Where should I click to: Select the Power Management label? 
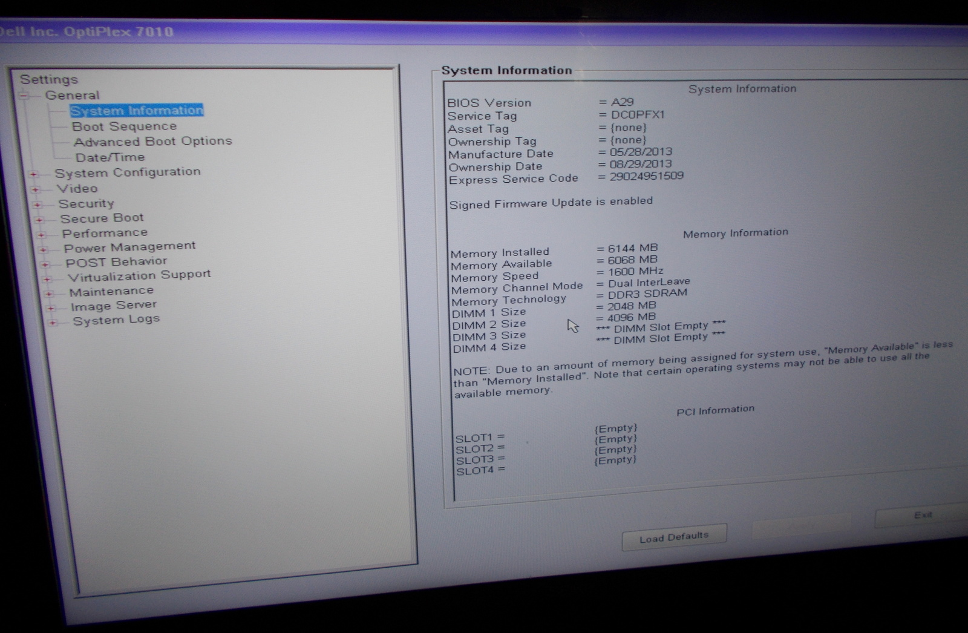pyautogui.click(x=129, y=247)
